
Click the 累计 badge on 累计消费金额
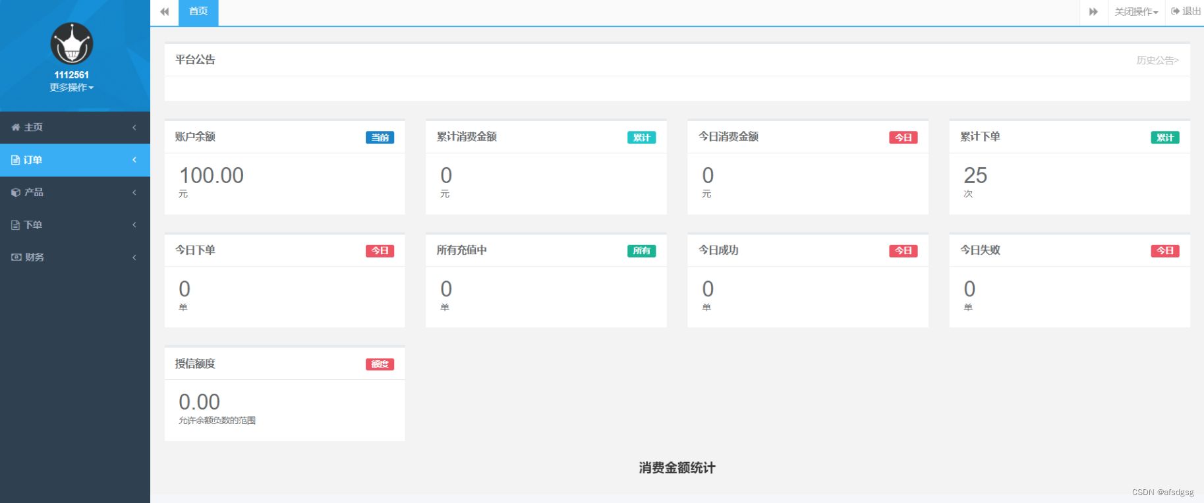[641, 138]
